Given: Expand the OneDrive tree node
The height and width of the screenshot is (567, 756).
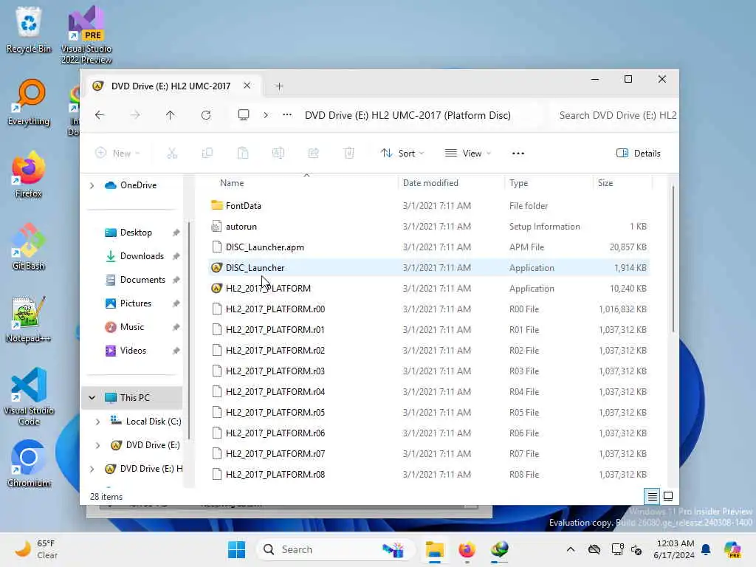Looking at the screenshot, I should [x=92, y=185].
